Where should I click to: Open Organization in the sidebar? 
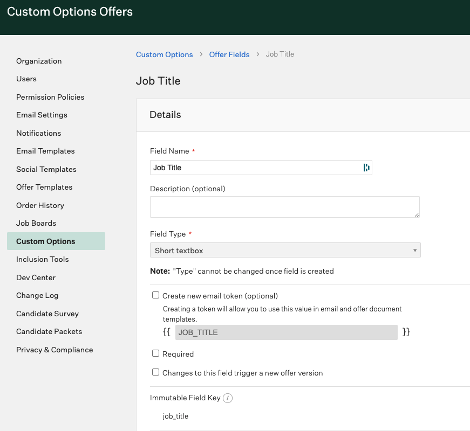pos(39,61)
